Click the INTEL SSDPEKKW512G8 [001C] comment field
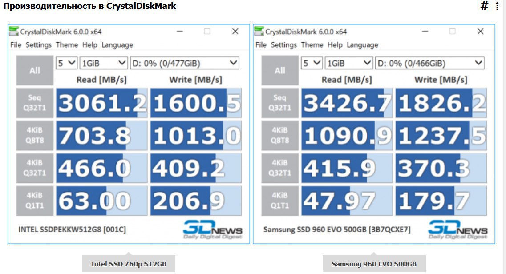 tap(72, 230)
